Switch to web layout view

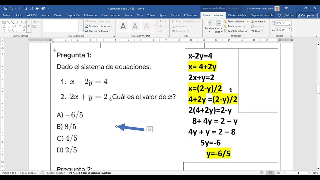[x=279, y=173]
